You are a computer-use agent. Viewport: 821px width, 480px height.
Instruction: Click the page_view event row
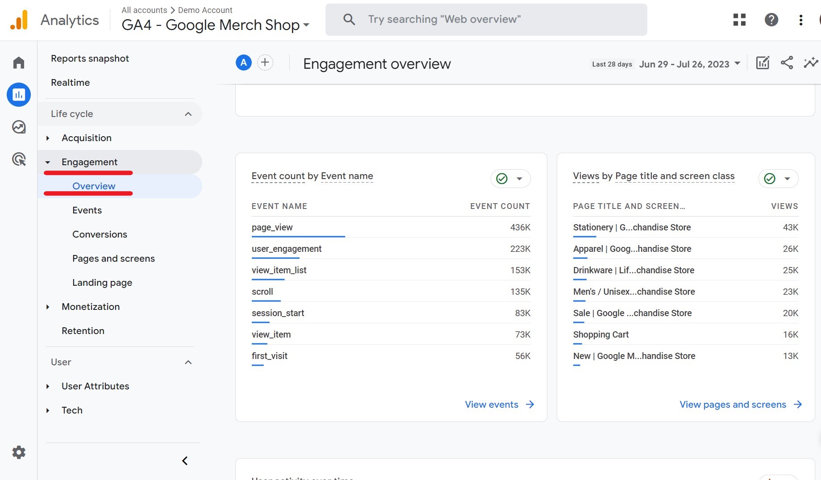click(x=391, y=227)
